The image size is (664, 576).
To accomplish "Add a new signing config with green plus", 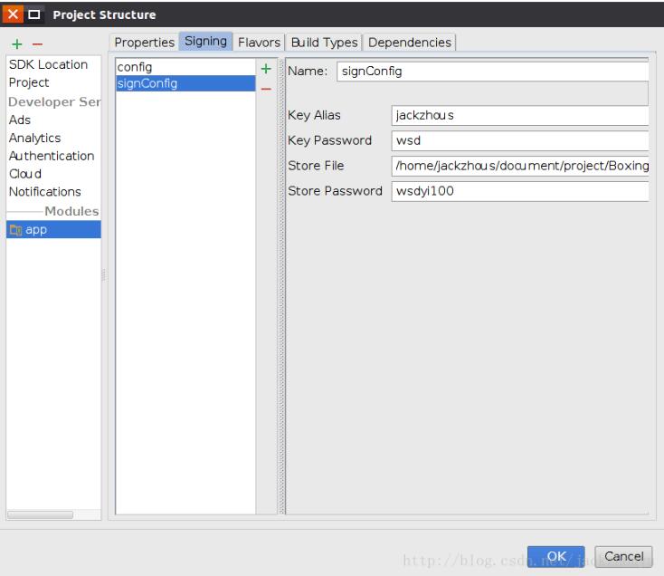I will click(x=266, y=69).
